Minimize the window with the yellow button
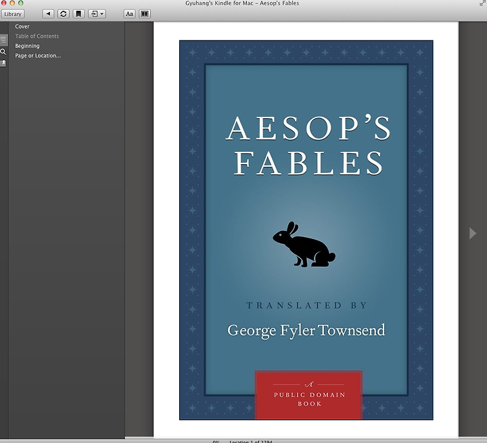Screen dimensions: 487x443 [x=12, y=3]
